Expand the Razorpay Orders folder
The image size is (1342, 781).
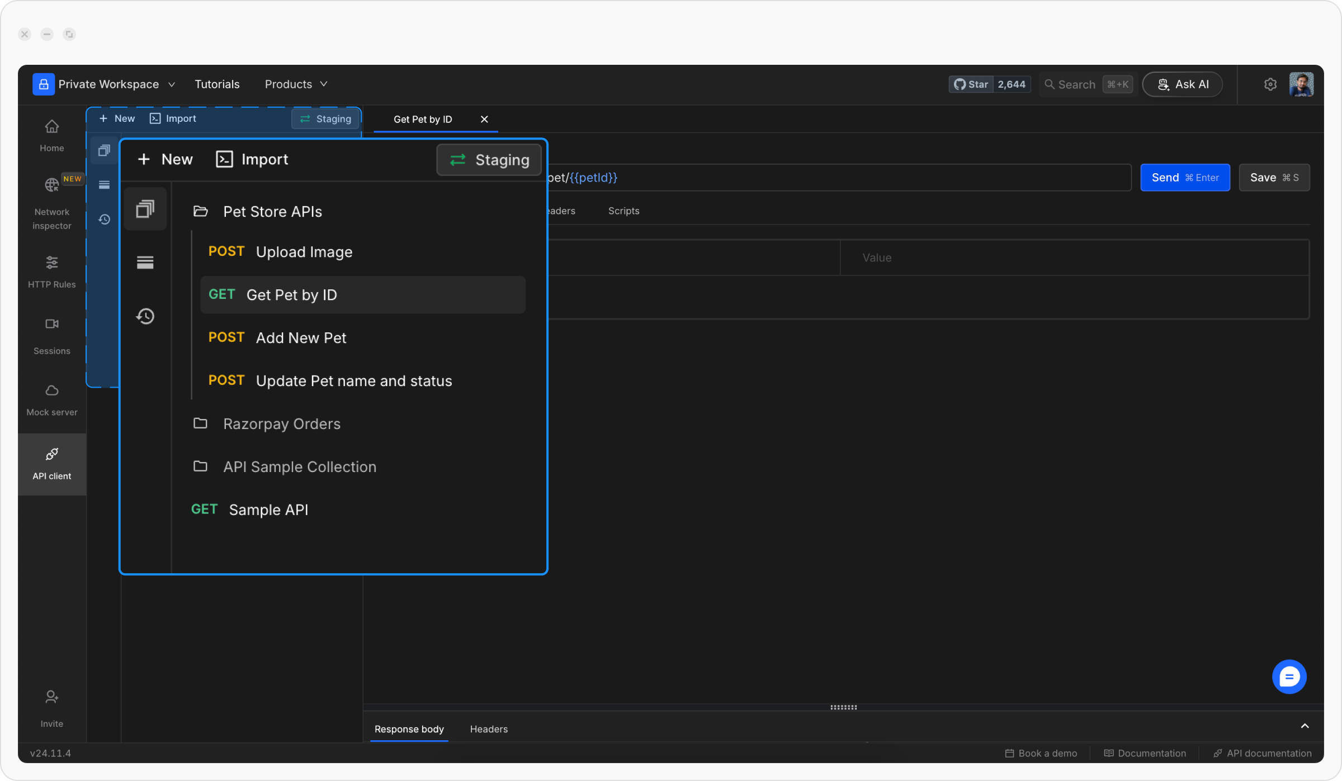click(281, 424)
